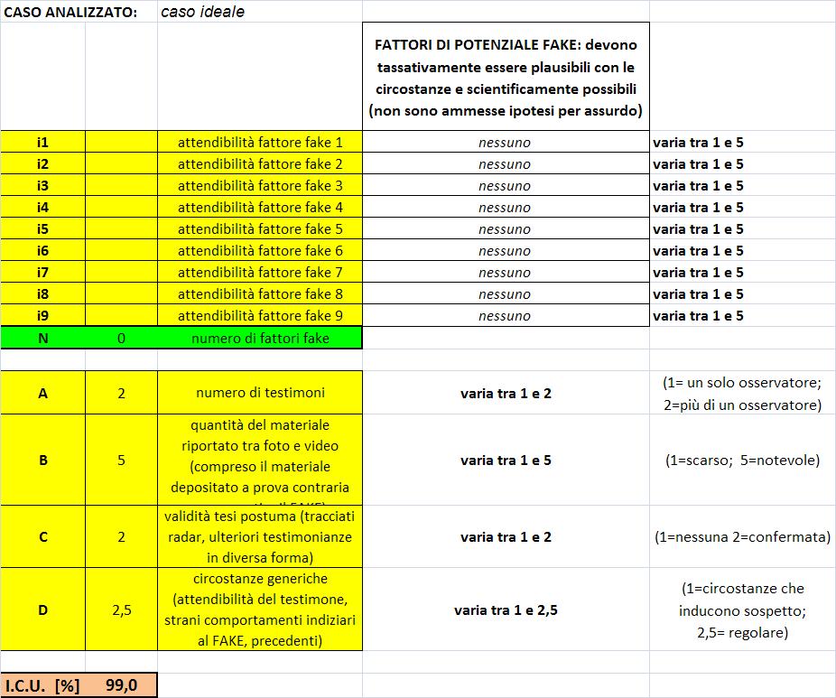The height and width of the screenshot is (698, 836).
Task: Click 'attendibilità fattore fake 8' cell
Action: coord(260,293)
